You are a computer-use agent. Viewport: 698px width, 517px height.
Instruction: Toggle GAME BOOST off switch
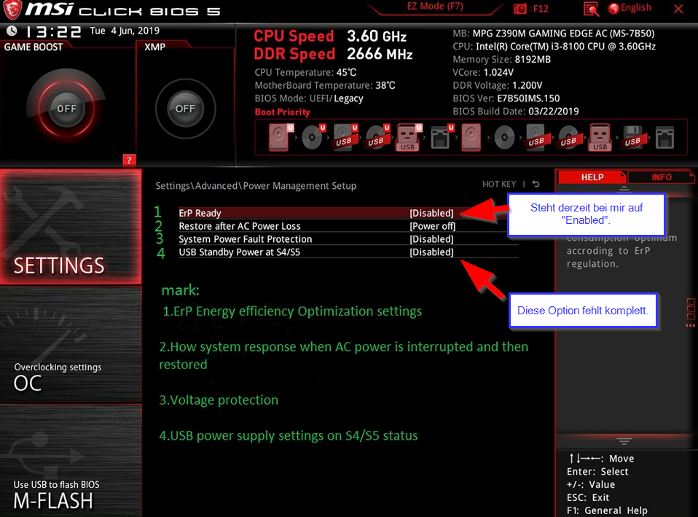coord(68,108)
